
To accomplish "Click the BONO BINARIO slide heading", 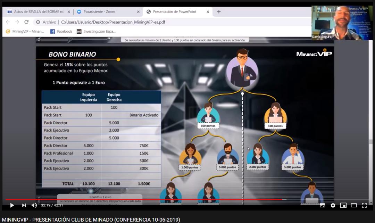I will point(72,54).
